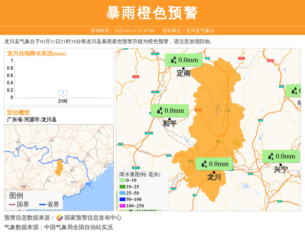Select the 兴宁 city dot marker

coord(280,164)
